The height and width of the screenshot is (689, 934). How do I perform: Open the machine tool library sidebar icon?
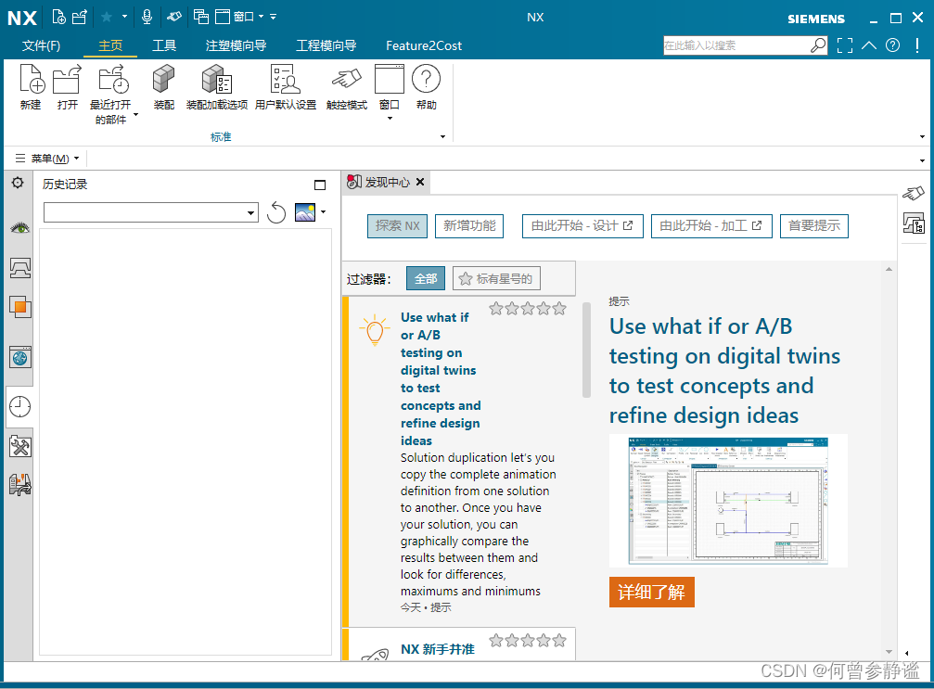pos(20,268)
